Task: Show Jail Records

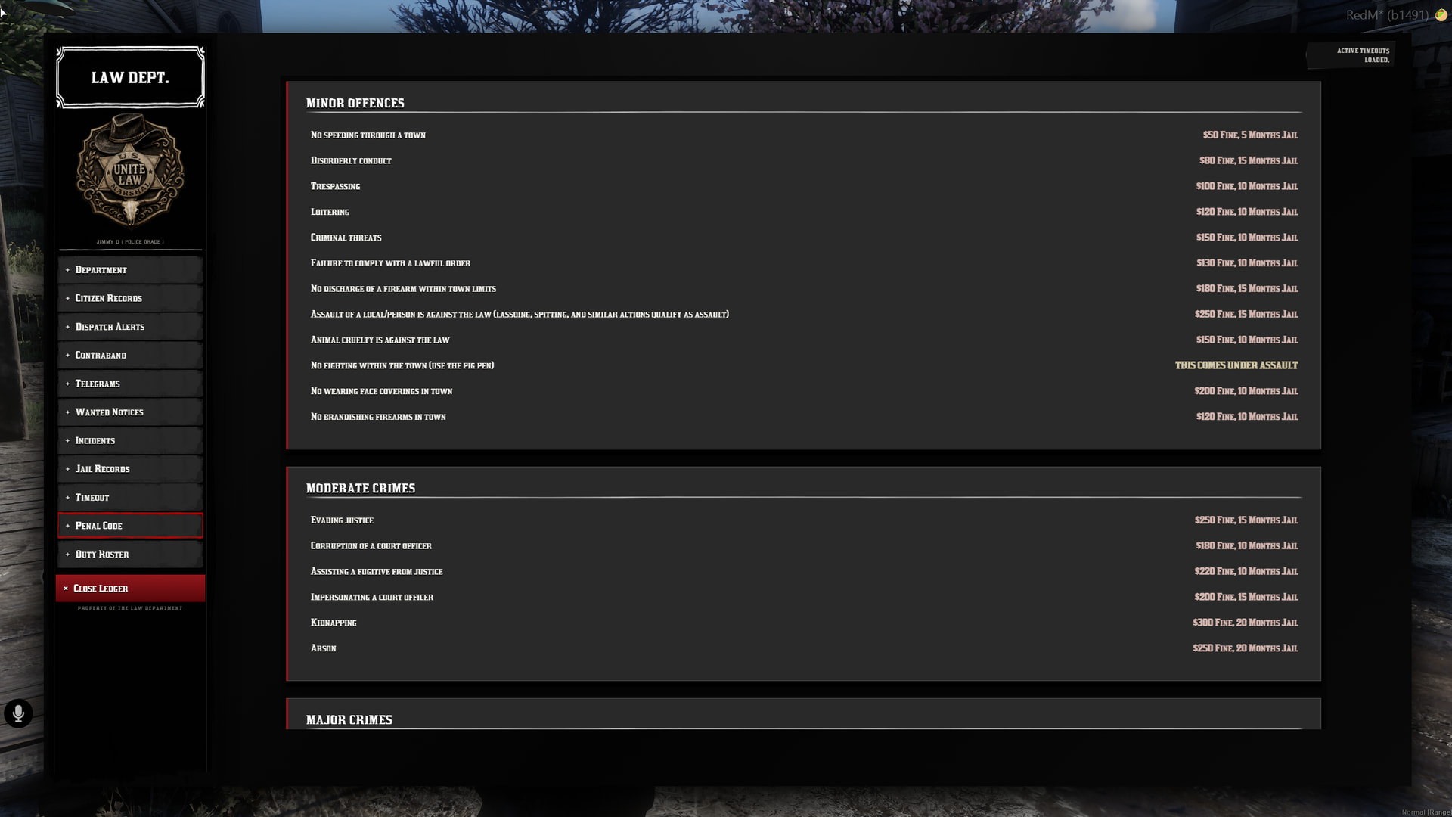Action: click(x=130, y=469)
